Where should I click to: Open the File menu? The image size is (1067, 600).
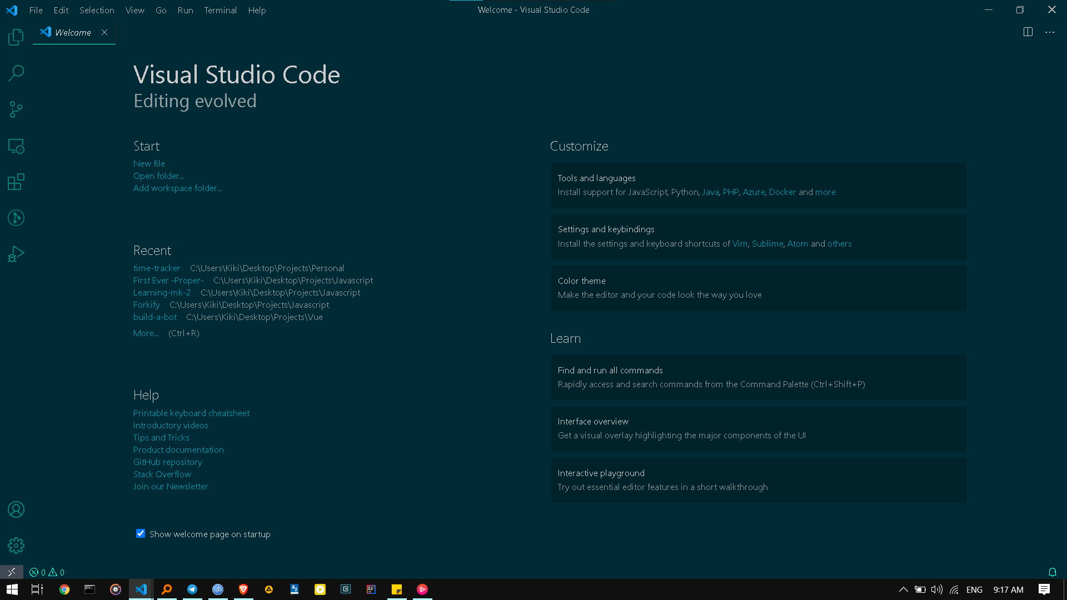tap(36, 10)
